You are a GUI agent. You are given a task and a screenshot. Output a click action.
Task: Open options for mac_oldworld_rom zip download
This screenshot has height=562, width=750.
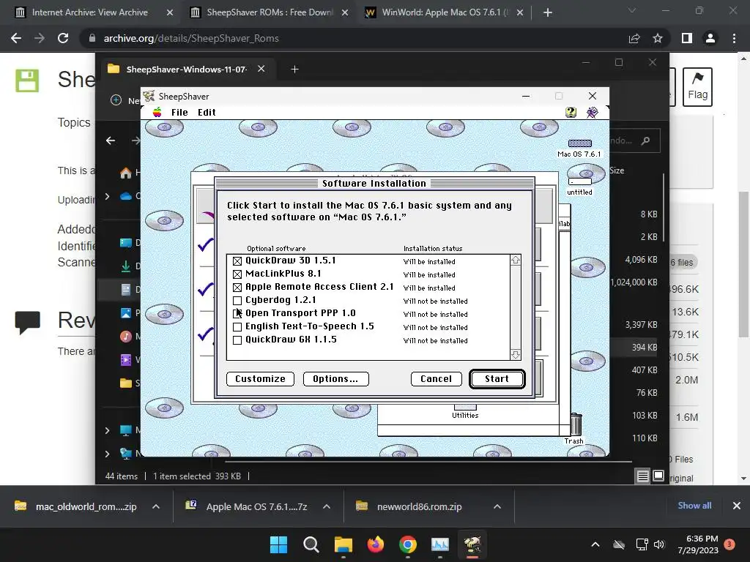156,506
